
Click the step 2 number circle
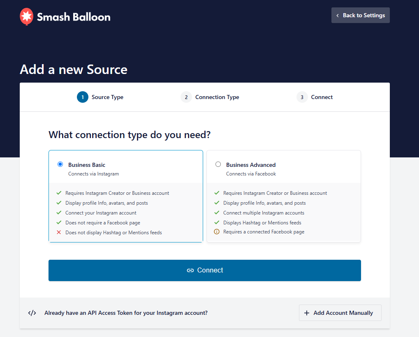[x=186, y=97]
